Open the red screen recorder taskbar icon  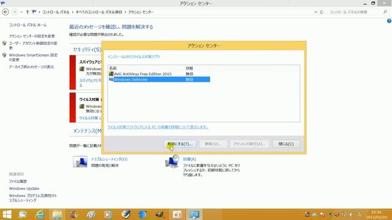[177, 215]
